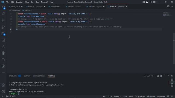Toggle the primary side bar
Image resolution: width=175 pixels, height=98 pixels.
(x=144, y=2)
